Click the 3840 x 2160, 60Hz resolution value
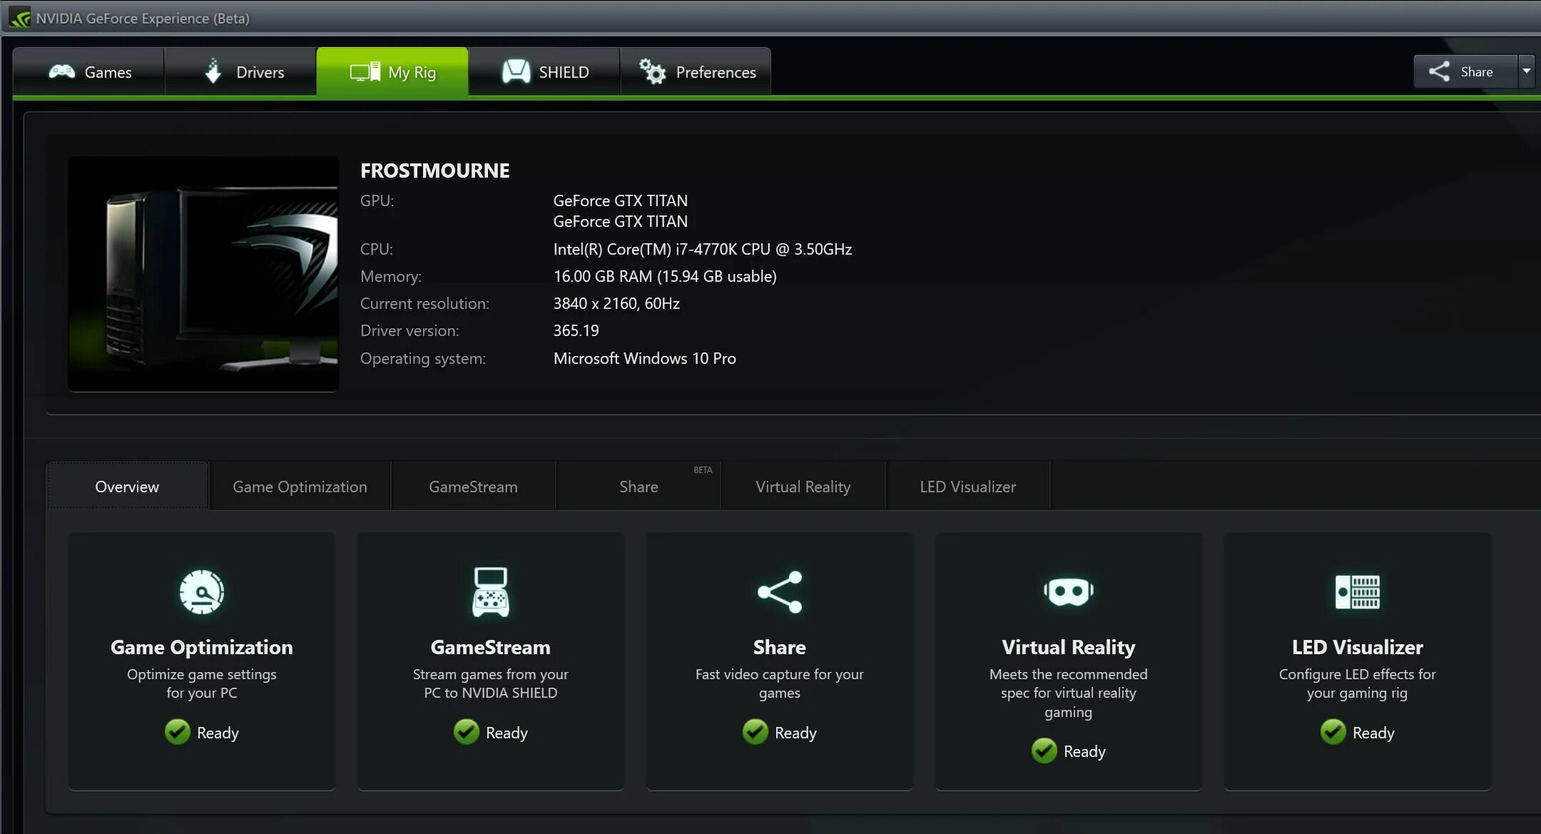 [x=616, y=303]
